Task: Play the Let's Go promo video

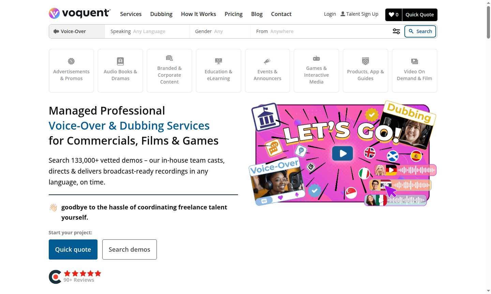Action: tap(342, 153)
